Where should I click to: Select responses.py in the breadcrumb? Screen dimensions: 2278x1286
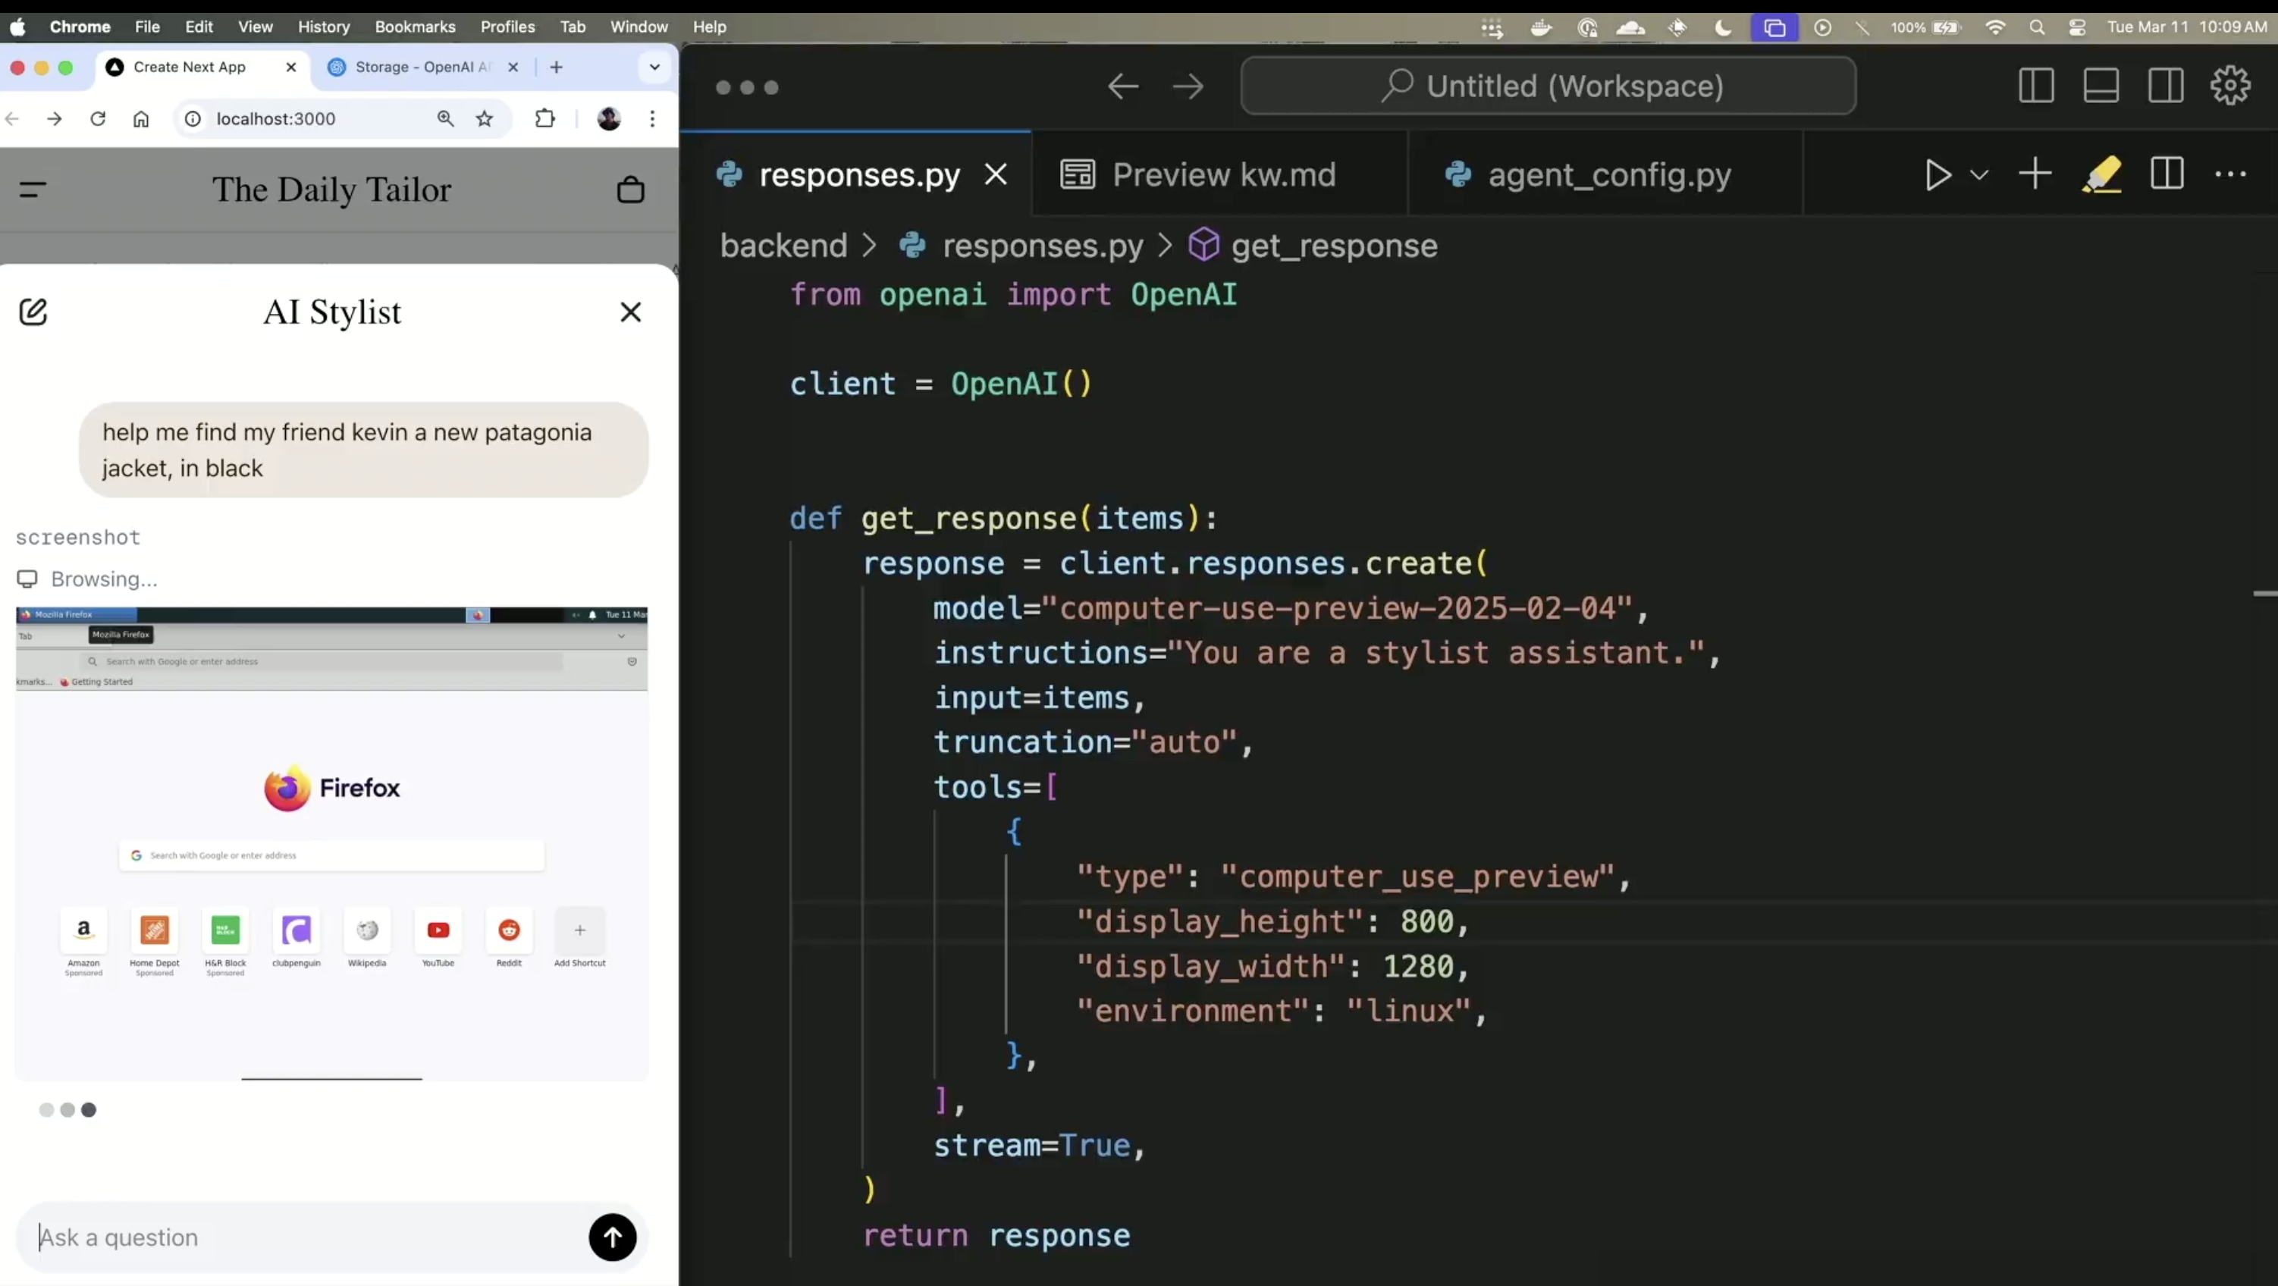pos(1042,245)
